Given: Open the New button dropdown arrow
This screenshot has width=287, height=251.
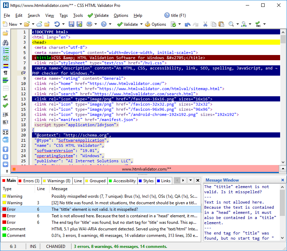Looking at the screenshot, I should [21, 24].
